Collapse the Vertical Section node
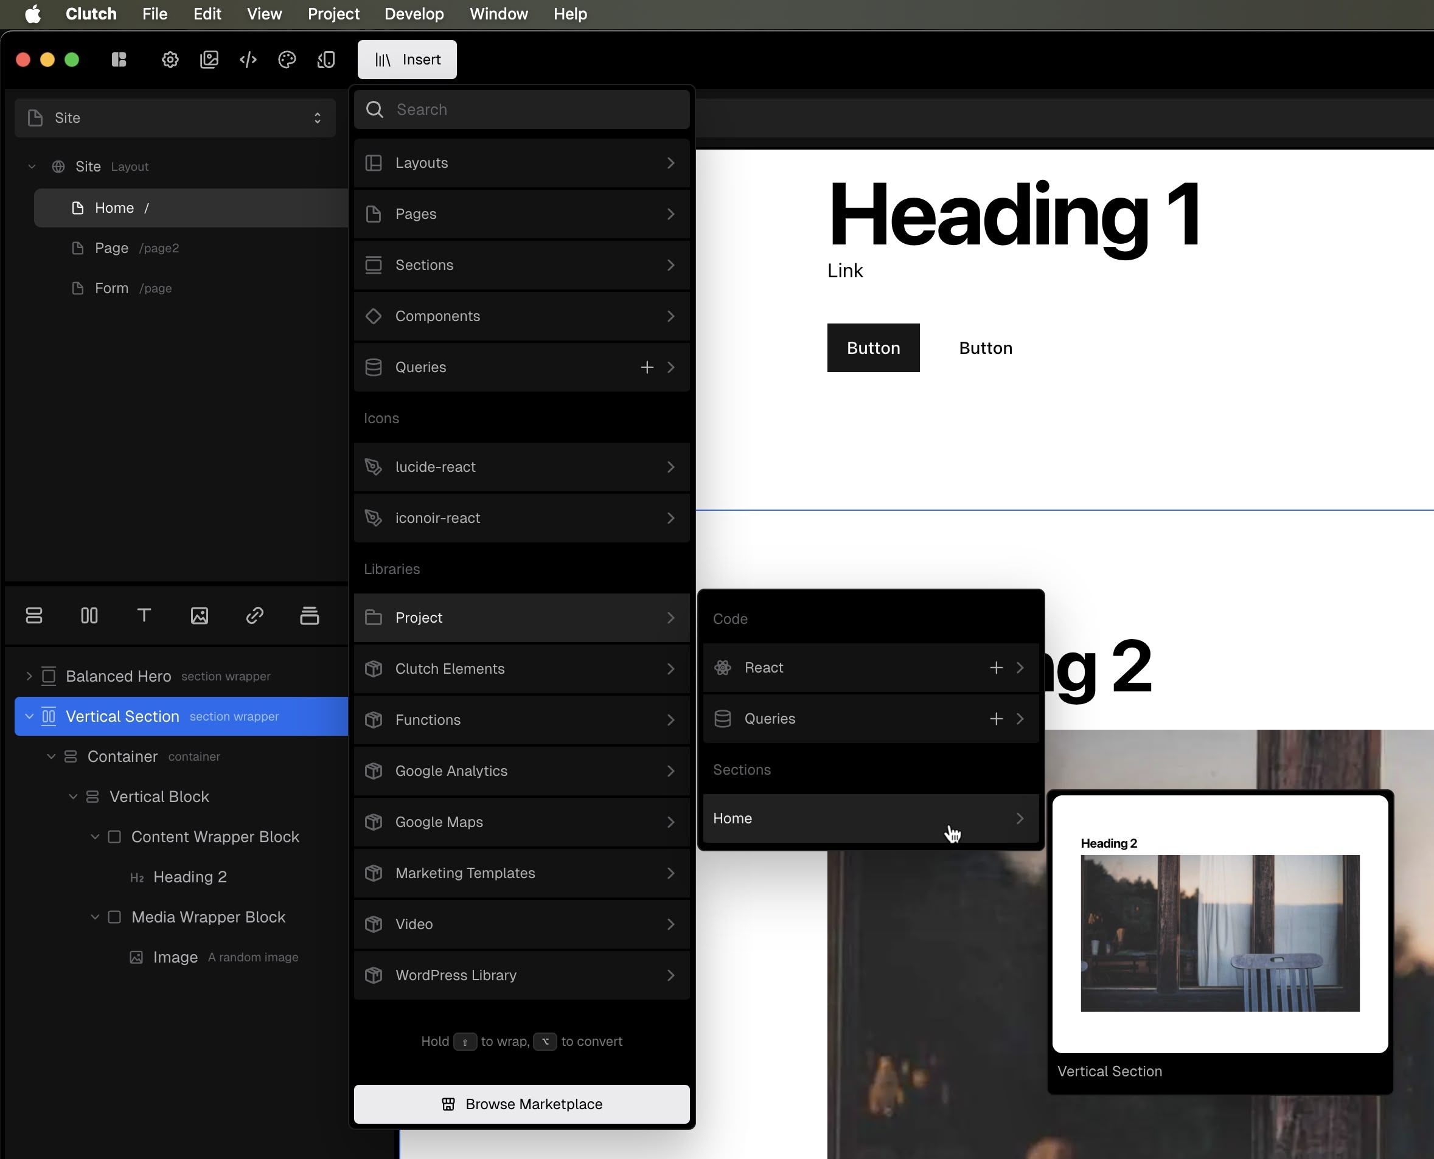 coord(29,716)
